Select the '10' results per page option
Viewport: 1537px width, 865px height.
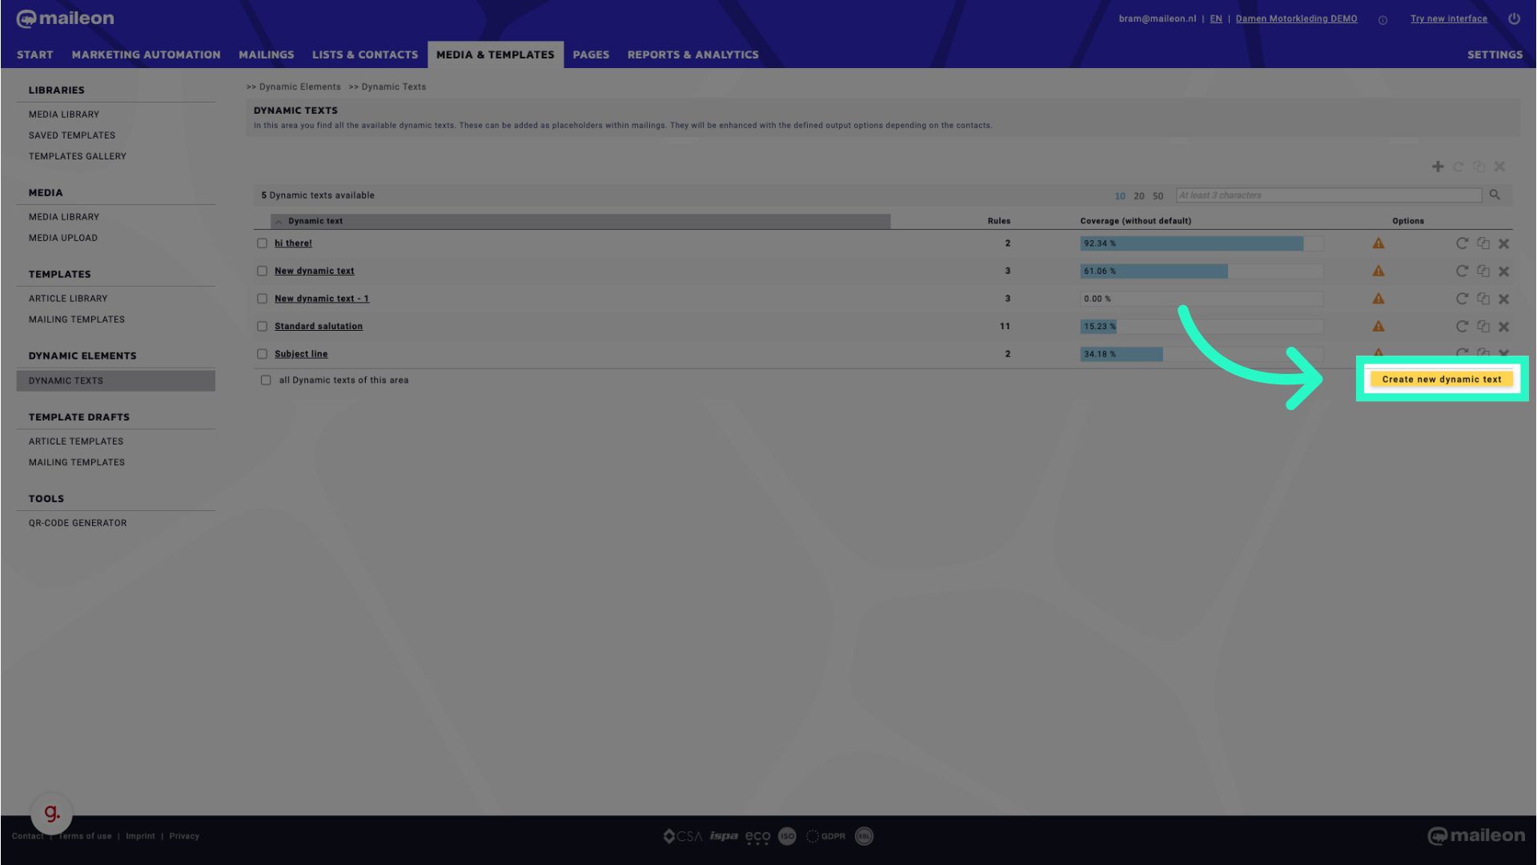tap(1119, 195)
